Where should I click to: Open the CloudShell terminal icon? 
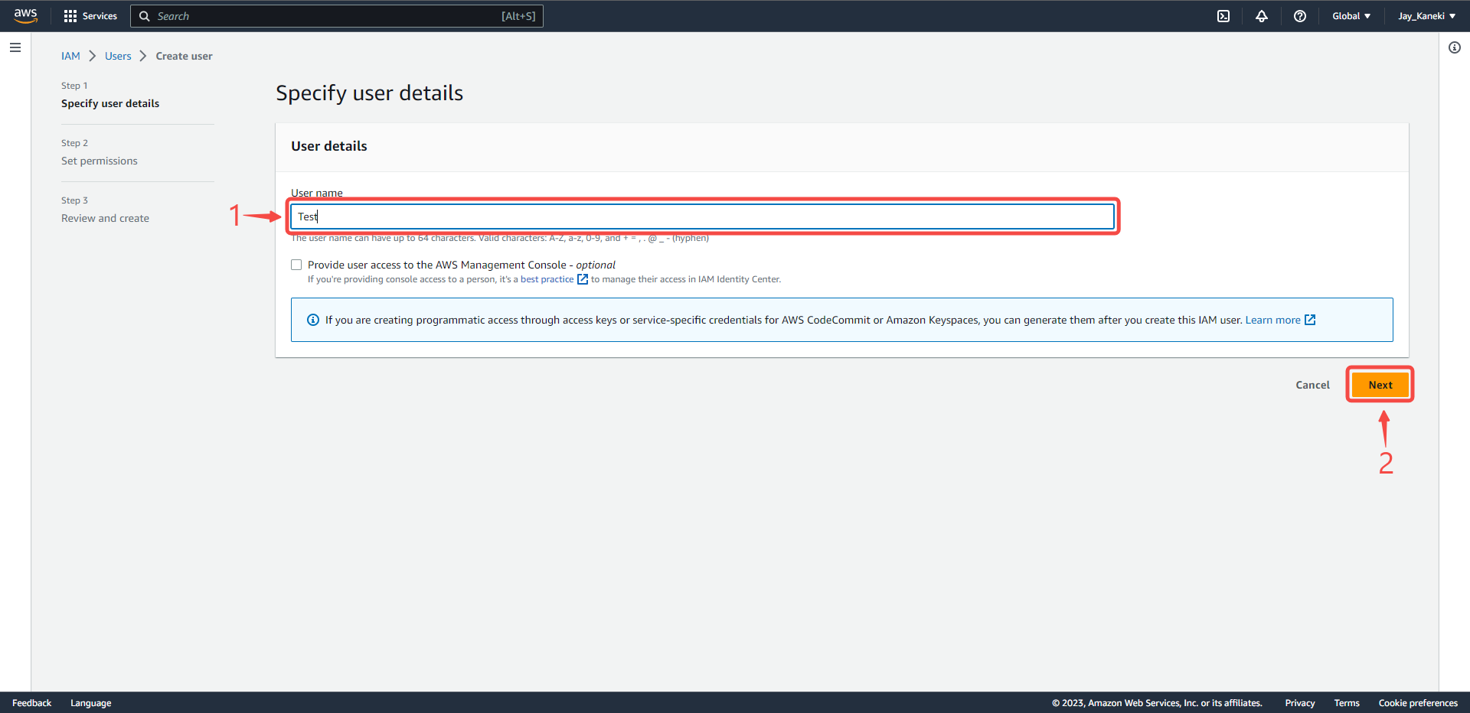coord(1223,16)
